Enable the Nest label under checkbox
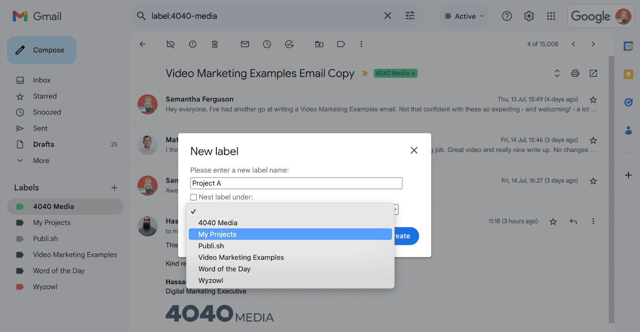 tap(194, 197)
